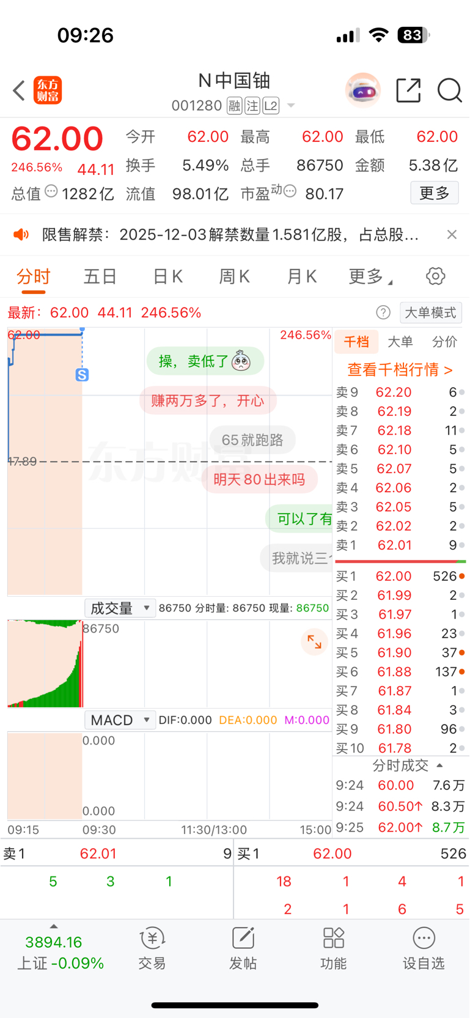Tap the orange expand chart icon
Screen dimensions: 470x1018
pos(315,642)
